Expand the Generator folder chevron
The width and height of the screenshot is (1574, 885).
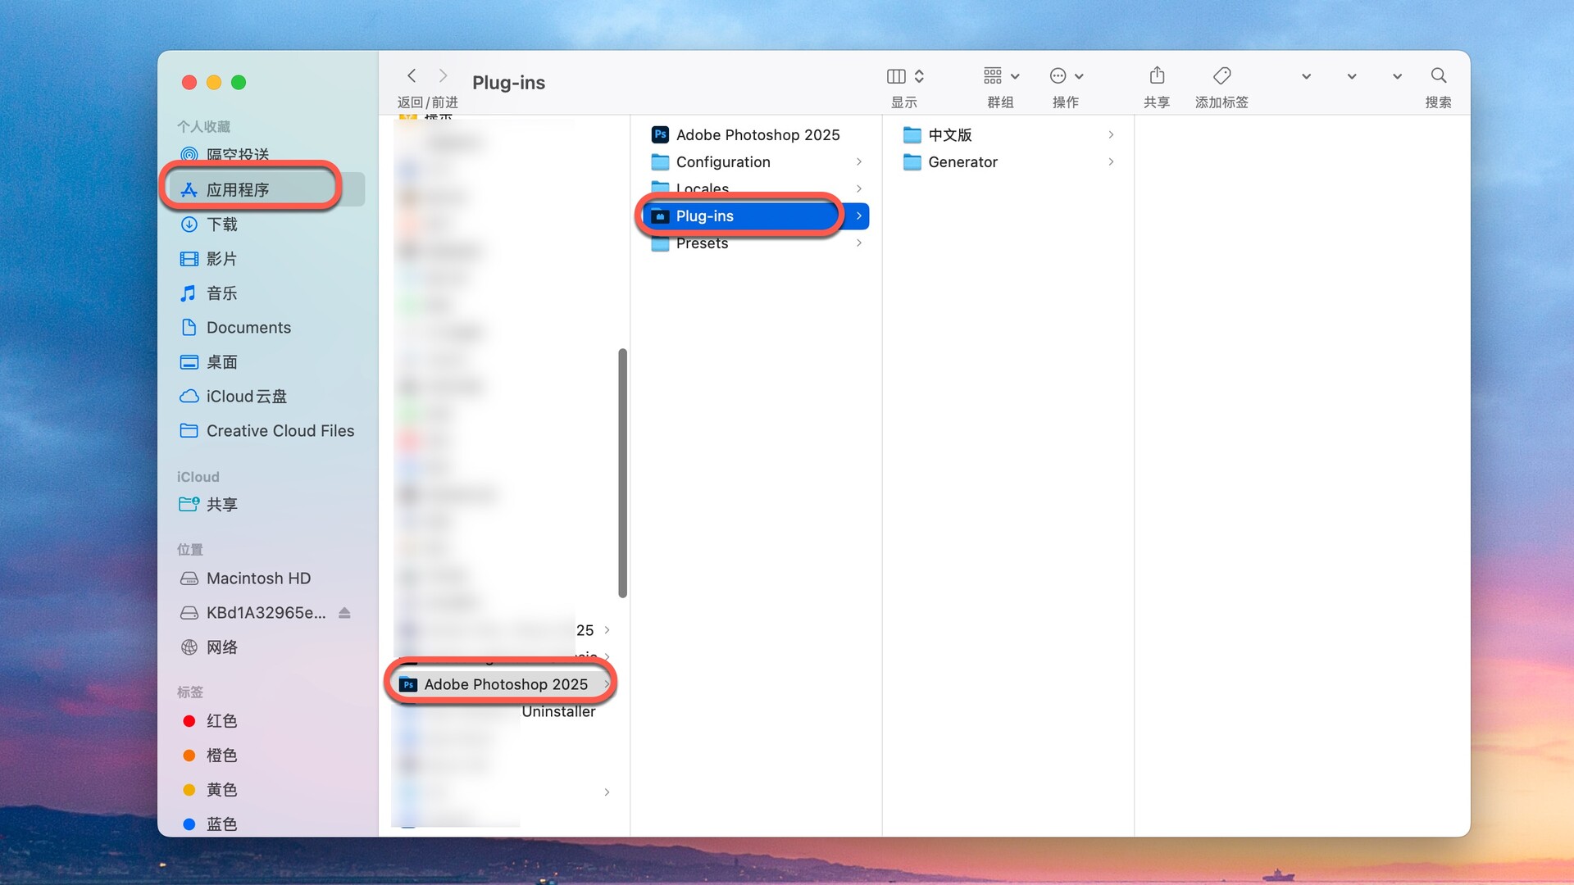click(x=1111, y=161)
